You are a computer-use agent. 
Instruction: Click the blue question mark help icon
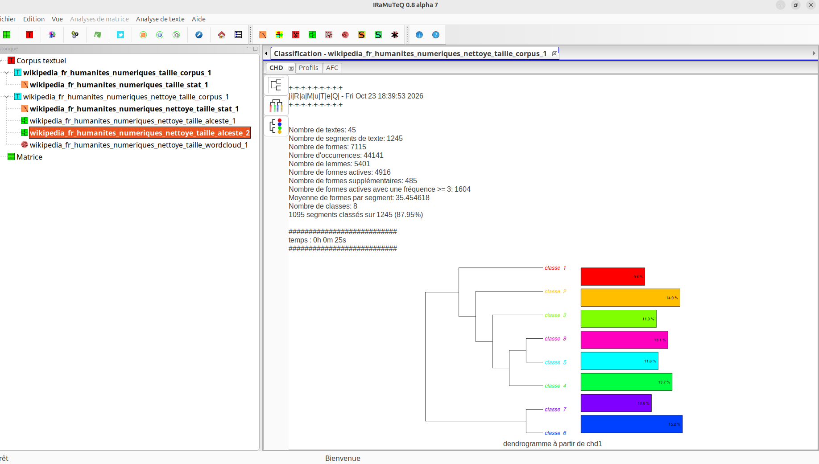[x=436, y=35]
